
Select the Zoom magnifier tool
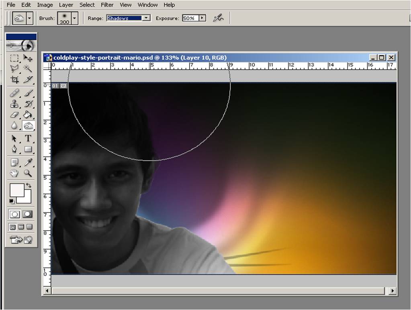[28, 173]
